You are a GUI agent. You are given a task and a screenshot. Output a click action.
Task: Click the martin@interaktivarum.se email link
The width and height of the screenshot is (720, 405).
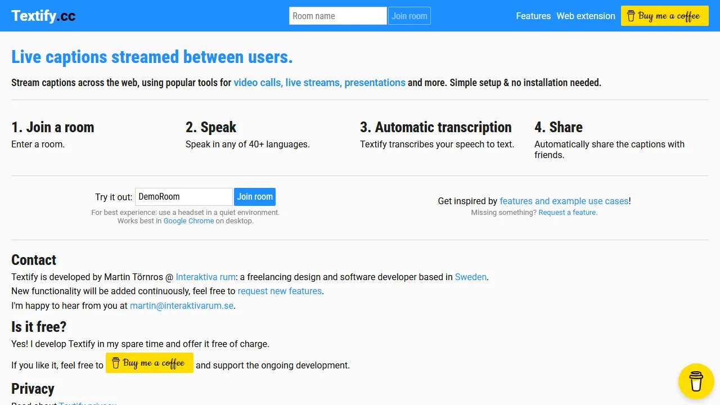[181, 305]
